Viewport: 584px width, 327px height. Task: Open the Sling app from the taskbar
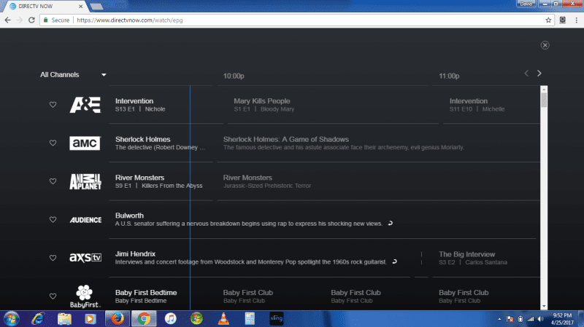click(277, 318)
